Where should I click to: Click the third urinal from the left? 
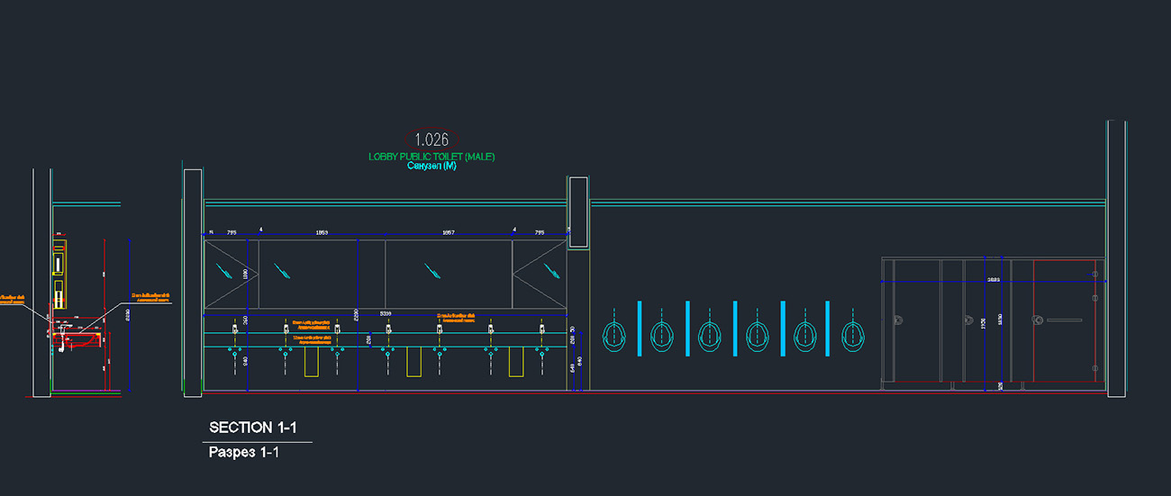(710, 336)
